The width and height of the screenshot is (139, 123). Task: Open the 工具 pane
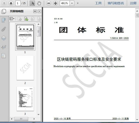click(x=98, y=3)
